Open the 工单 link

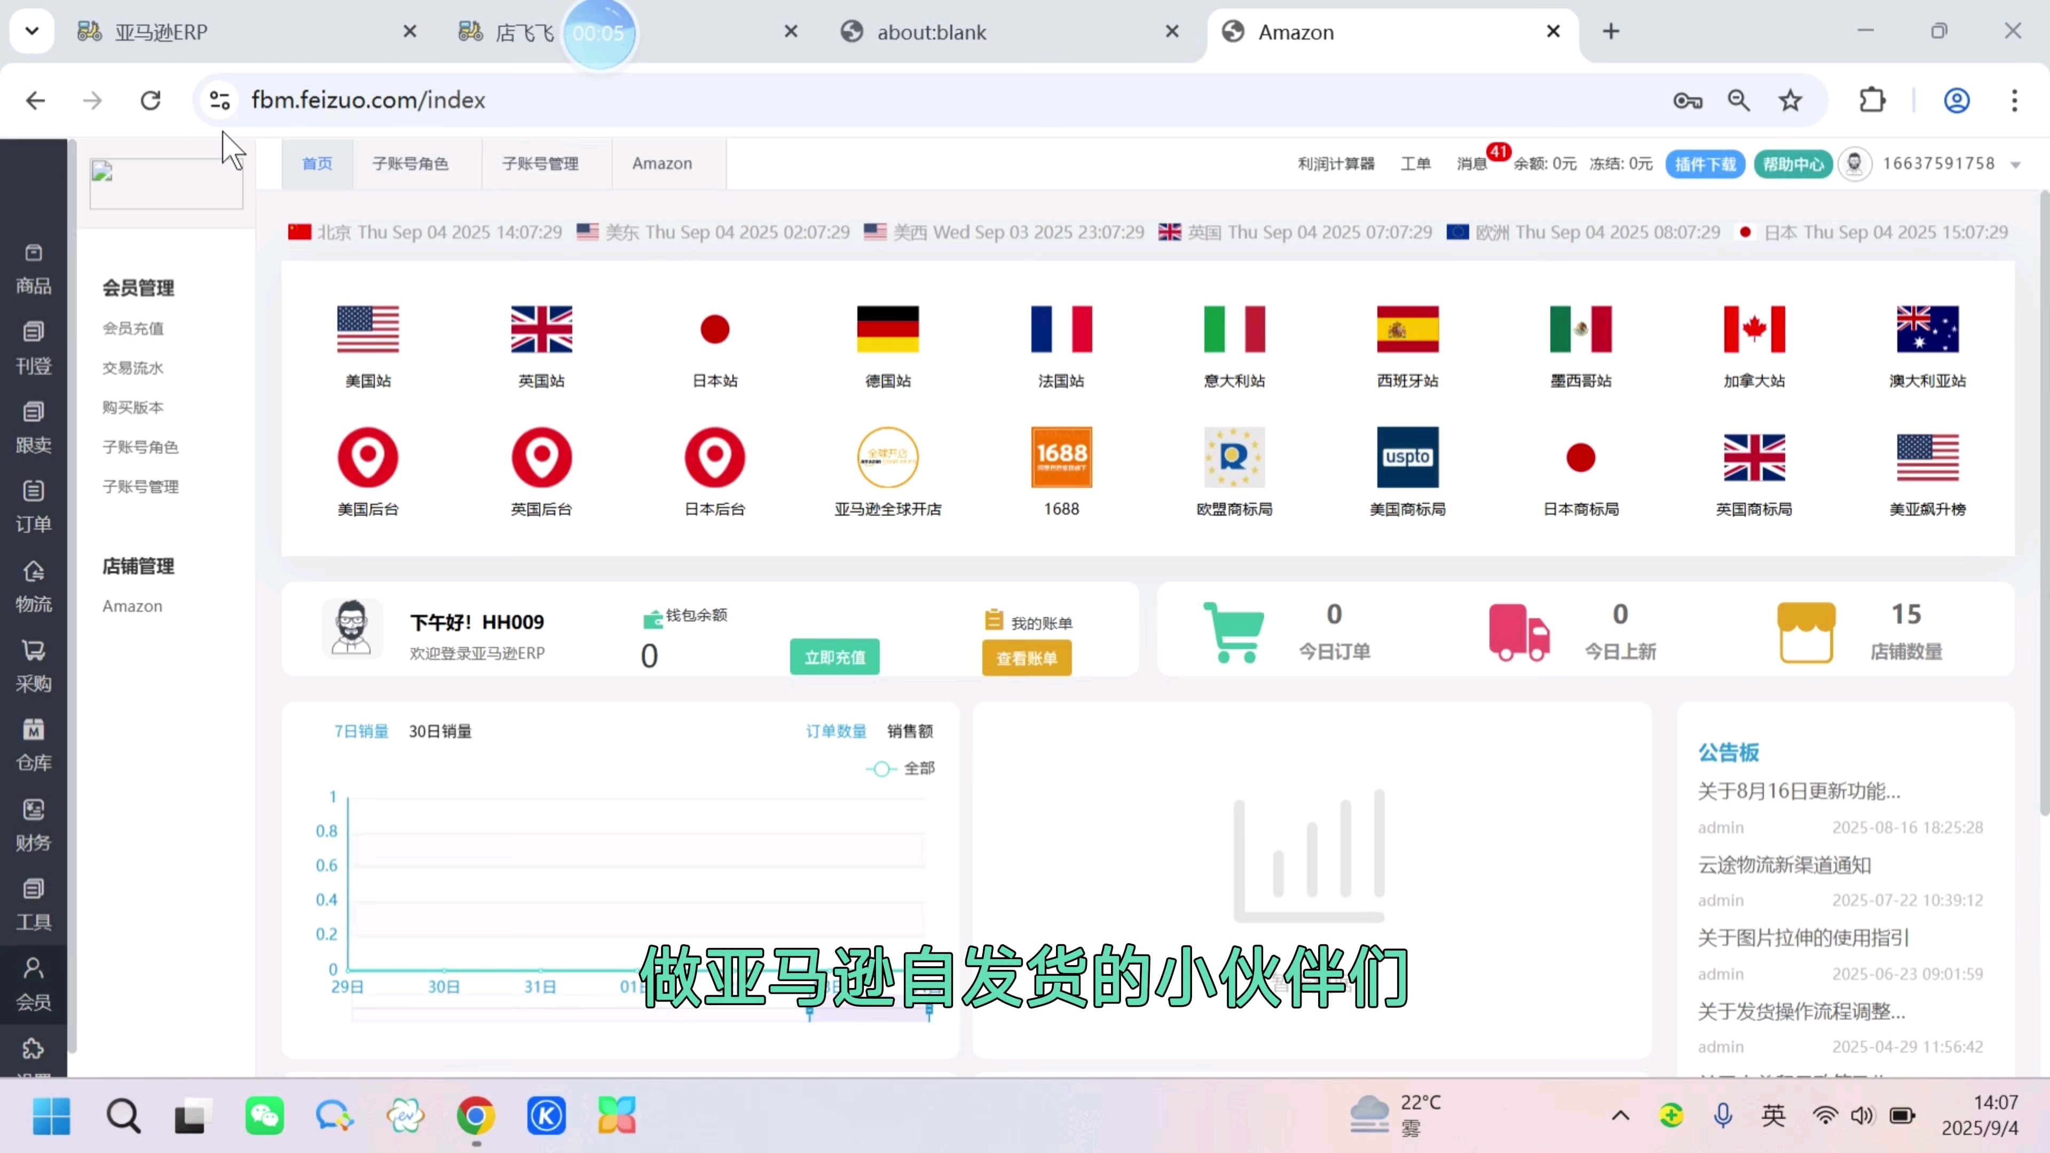[x=1415, y=164]
